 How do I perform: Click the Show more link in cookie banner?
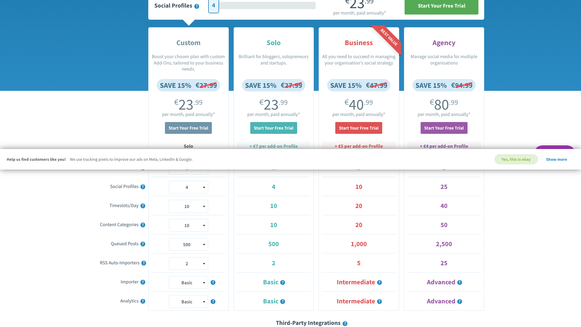coord(556,159)
